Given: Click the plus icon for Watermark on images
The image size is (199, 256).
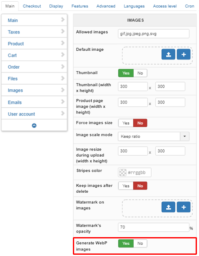Looking at the screenshot, I should (x=183, y=207).
